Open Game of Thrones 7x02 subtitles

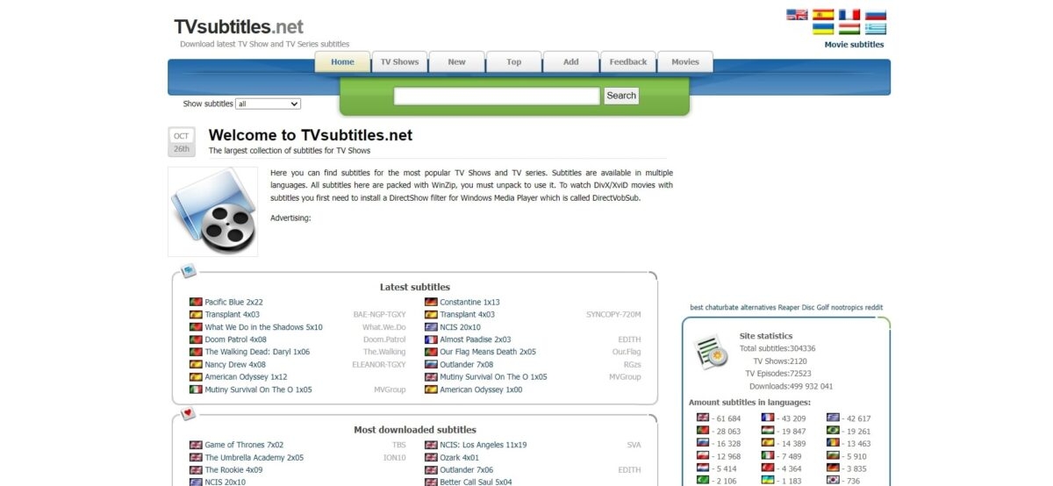coord(244,445)
